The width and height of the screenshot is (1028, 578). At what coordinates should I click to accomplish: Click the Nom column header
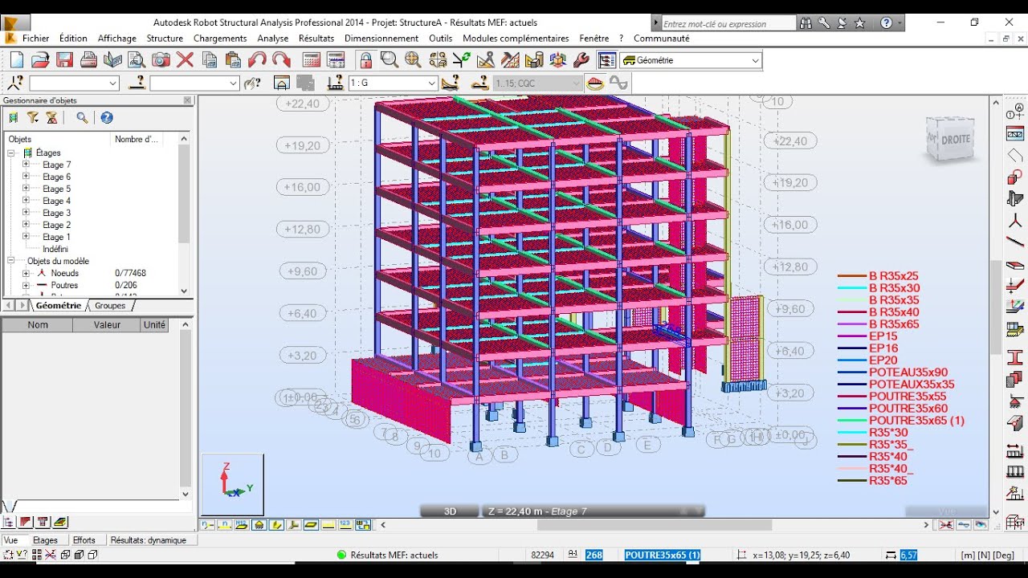pyautogui.click(x=38, y=325)
